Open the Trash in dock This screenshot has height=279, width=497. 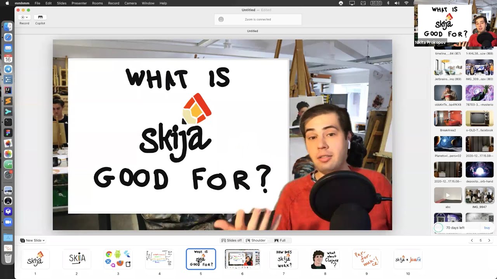[x=8, y=258]
